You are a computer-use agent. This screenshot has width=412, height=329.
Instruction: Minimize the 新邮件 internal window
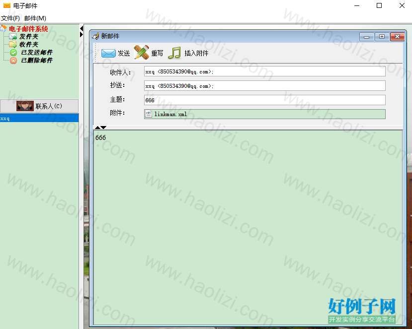367,37
